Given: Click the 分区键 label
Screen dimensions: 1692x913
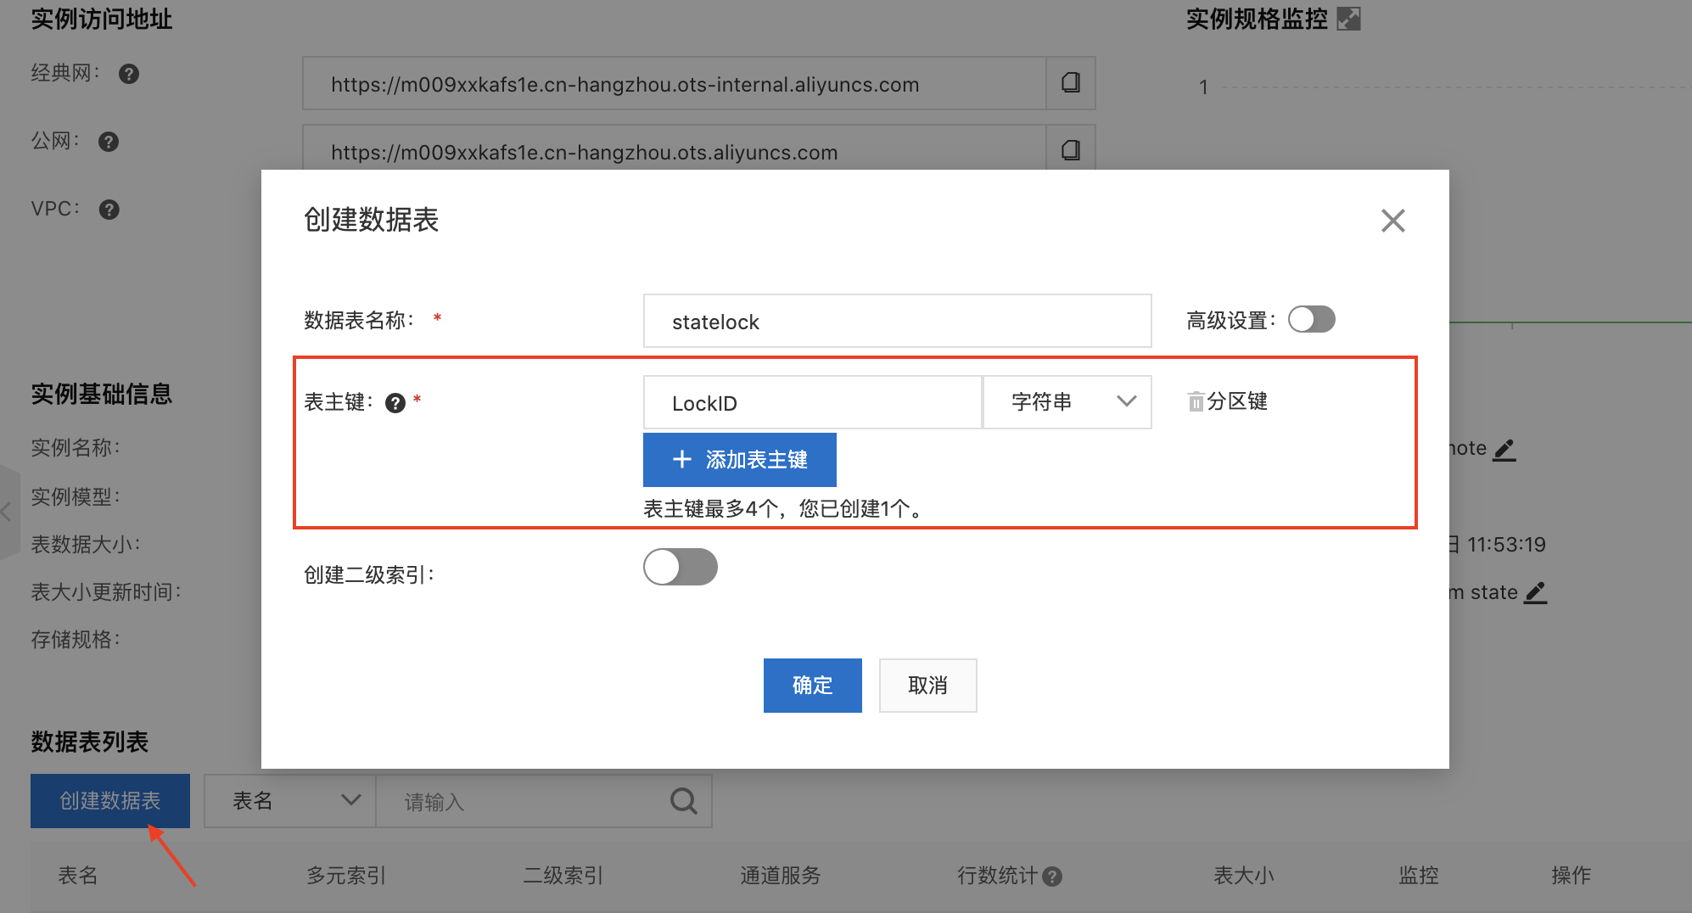Looking at the screenshot, I should pyautogui.click(x=1237, y=401).
